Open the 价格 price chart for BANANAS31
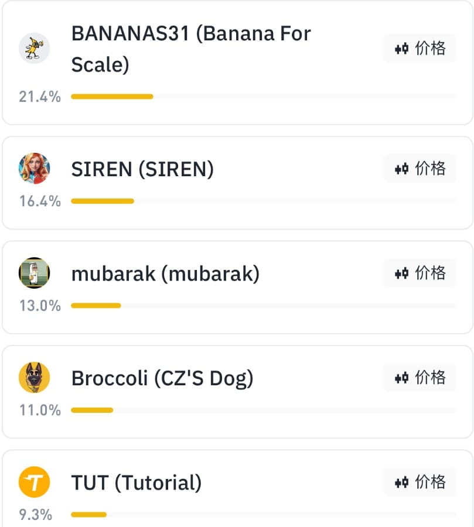This screenshot has width=474, height=527. click(420, 49)
